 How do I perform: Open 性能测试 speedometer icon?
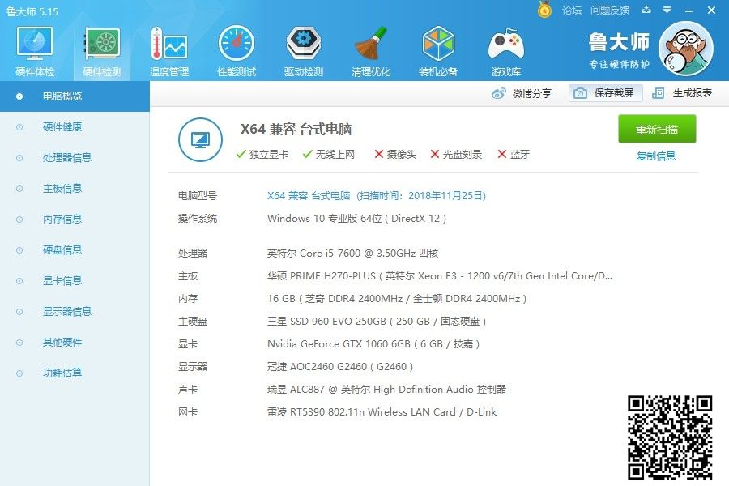[236, 45]
